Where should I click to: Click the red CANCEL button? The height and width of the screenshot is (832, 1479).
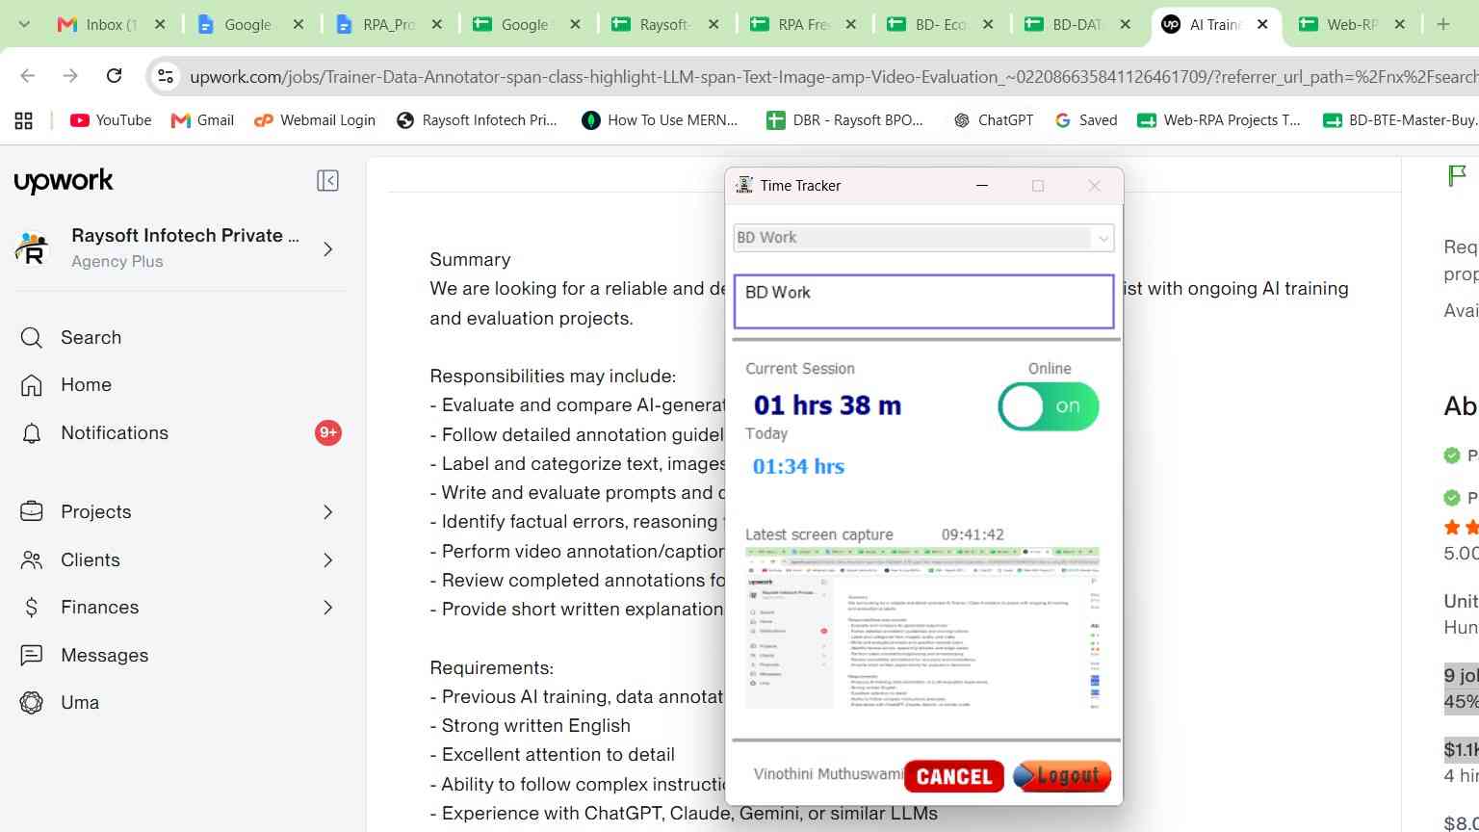click(953, 776)
